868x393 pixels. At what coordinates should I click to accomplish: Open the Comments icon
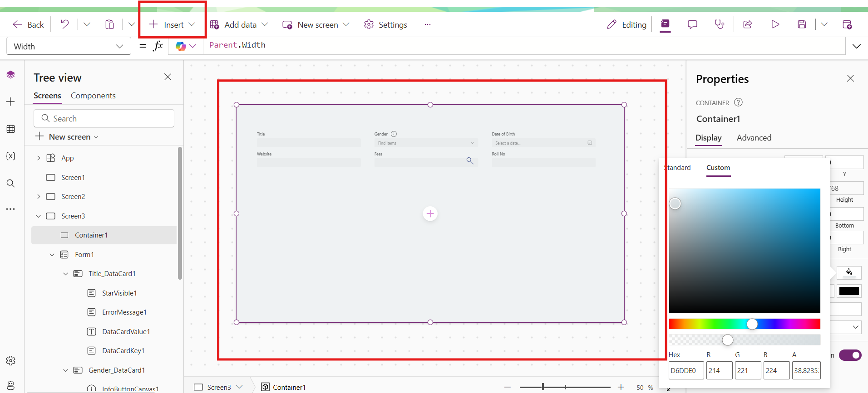pyautogui.click(x=692, y=24)
